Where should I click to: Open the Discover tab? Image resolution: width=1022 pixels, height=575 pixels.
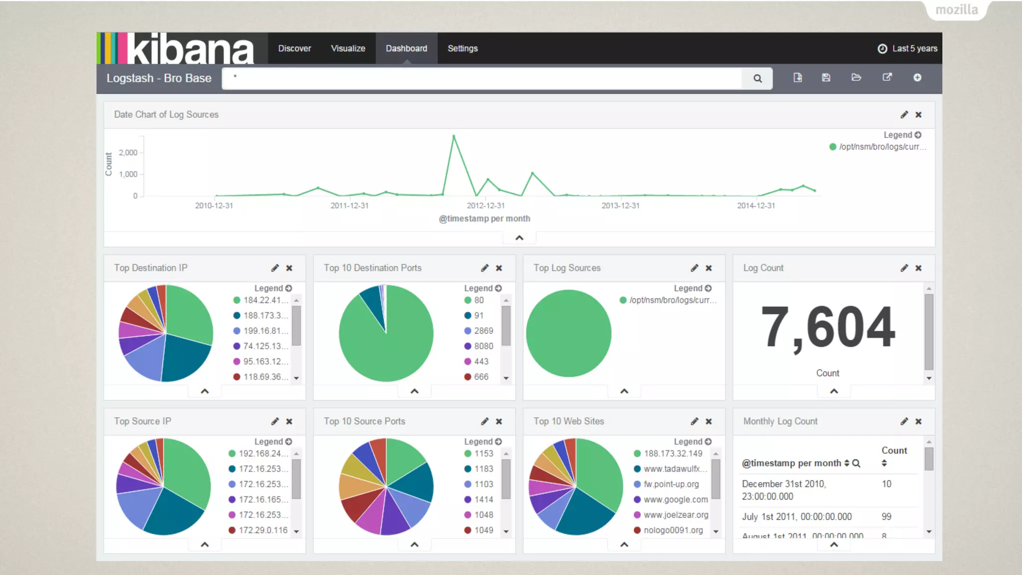coord(294,48)
